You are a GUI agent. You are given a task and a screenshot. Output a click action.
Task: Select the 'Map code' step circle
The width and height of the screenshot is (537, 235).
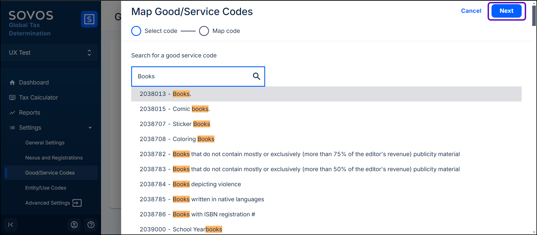coord(204,31)
